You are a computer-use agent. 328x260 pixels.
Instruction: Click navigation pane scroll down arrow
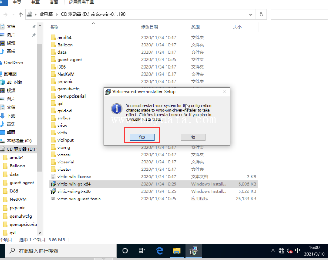(40, 233)
